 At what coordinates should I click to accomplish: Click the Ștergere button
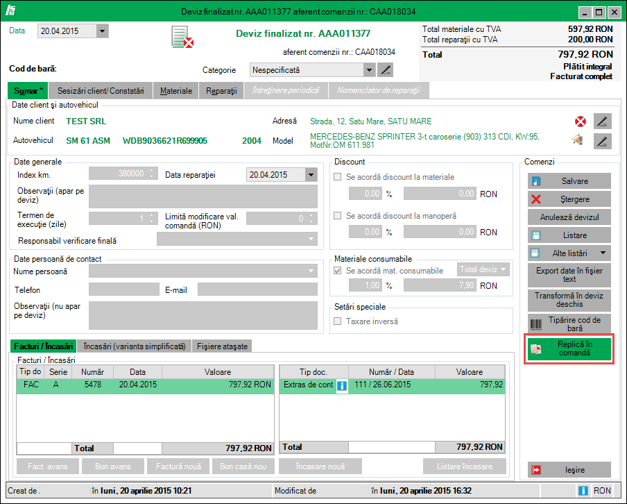(x=569, y=199)
